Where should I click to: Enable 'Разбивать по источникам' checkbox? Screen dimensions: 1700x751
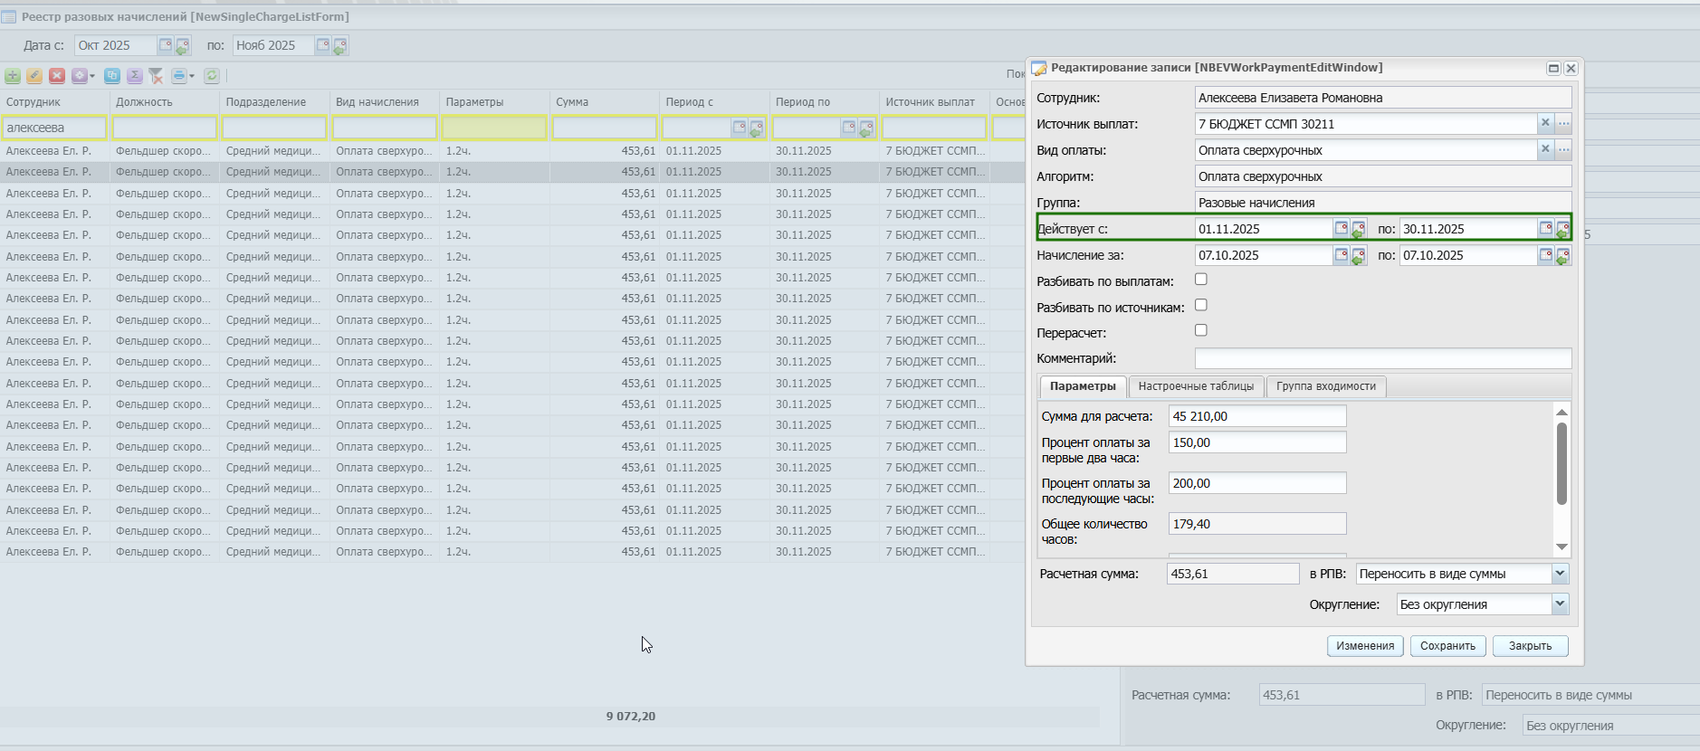[x=1201, y=305]
